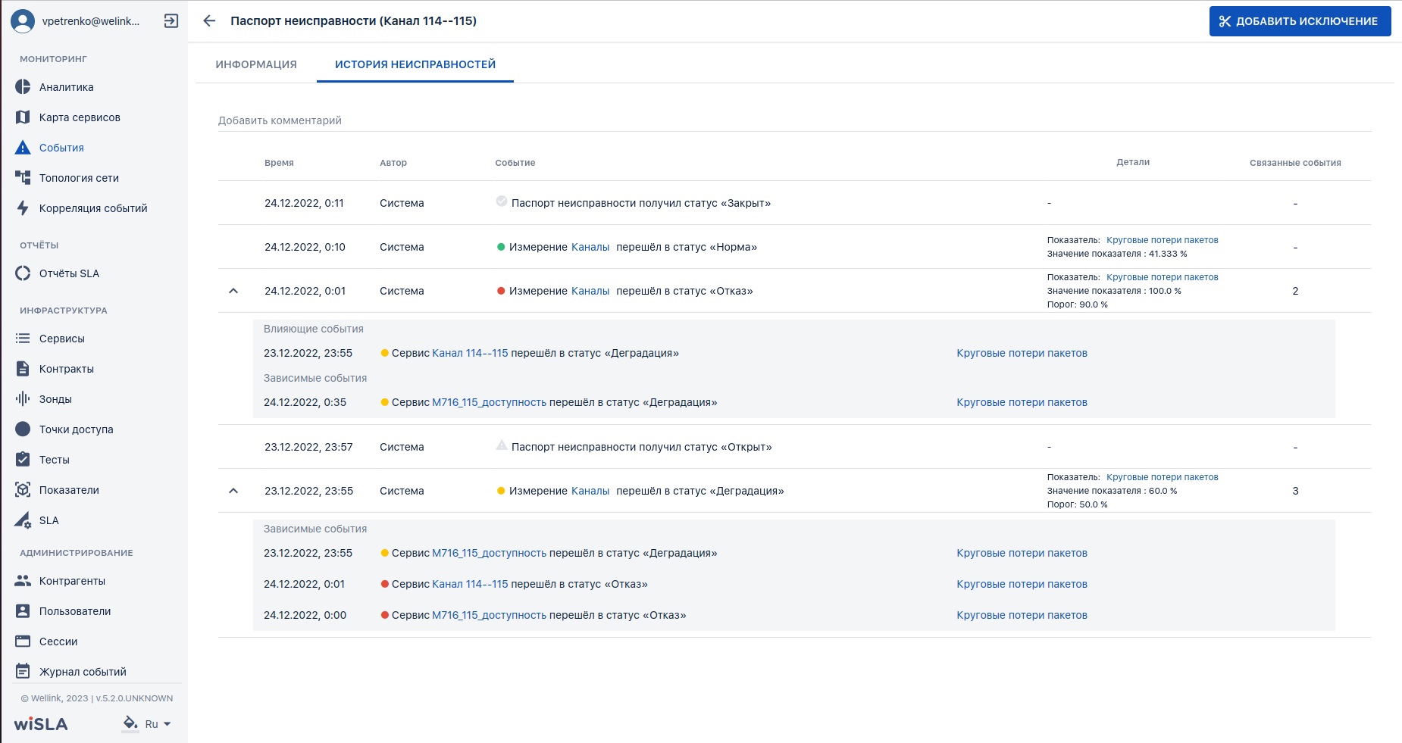Click the version text v.5.2.0.UNKNOWN
Screen dimensions: 1402x743
(x=134, y=698)
